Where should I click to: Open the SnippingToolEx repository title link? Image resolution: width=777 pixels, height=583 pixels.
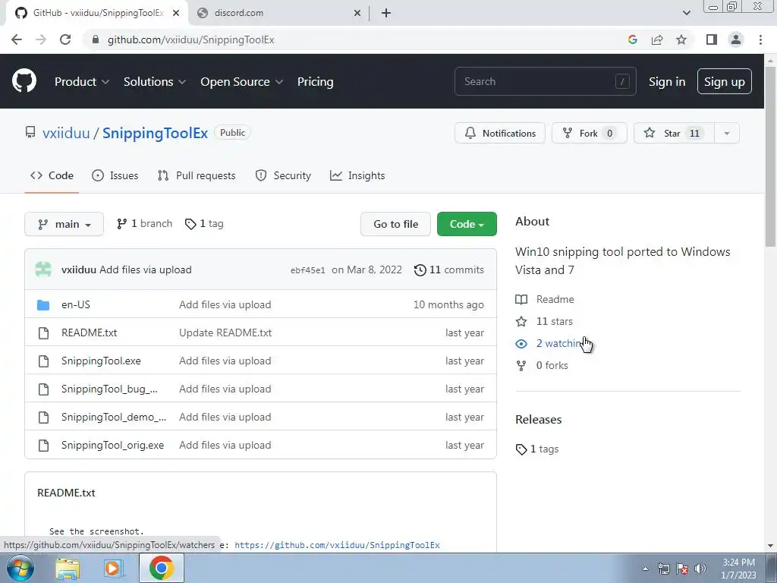pos(155,133)
